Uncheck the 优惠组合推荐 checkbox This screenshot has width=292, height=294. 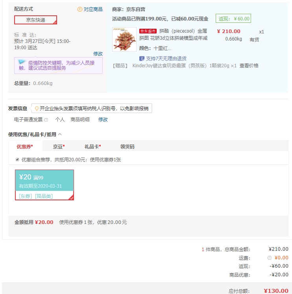(x=17, y=159)
